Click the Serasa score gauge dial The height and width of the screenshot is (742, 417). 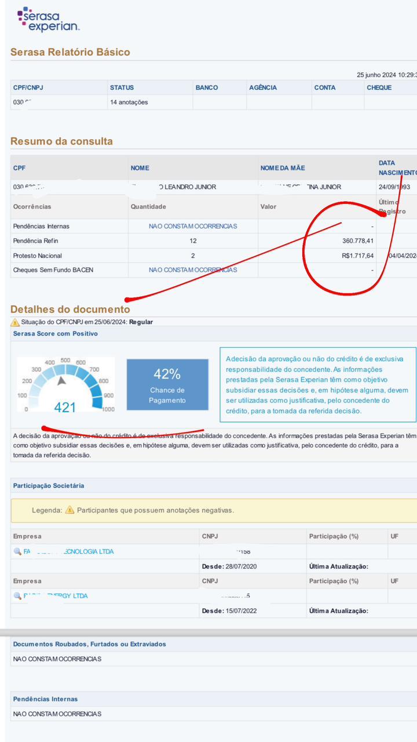(x=65, y=384)
